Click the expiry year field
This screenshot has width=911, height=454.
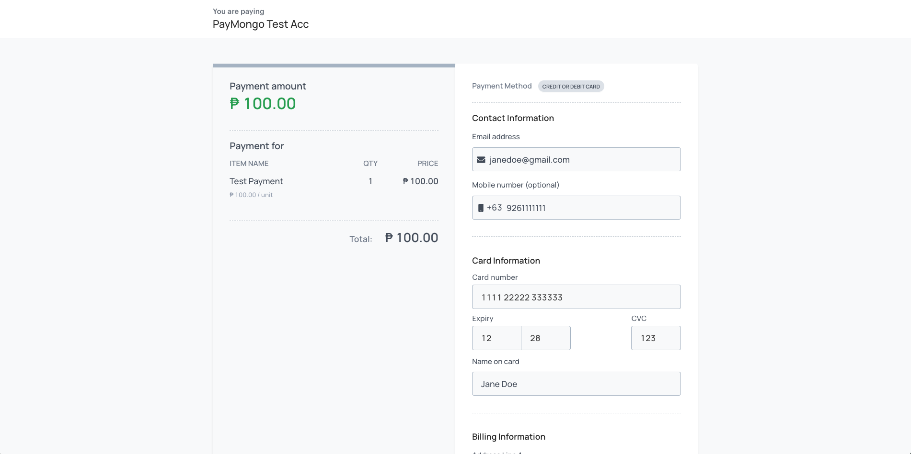click(x=546, y=338)
